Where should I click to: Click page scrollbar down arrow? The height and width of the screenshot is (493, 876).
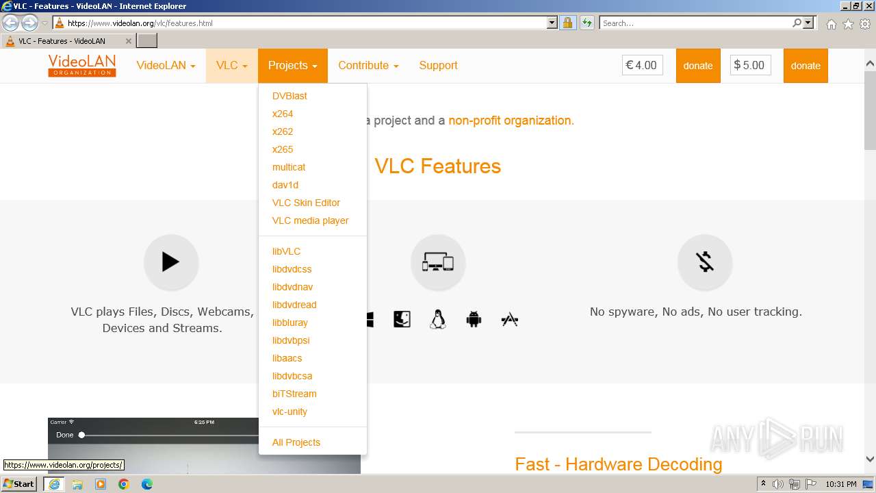(870, 459)
